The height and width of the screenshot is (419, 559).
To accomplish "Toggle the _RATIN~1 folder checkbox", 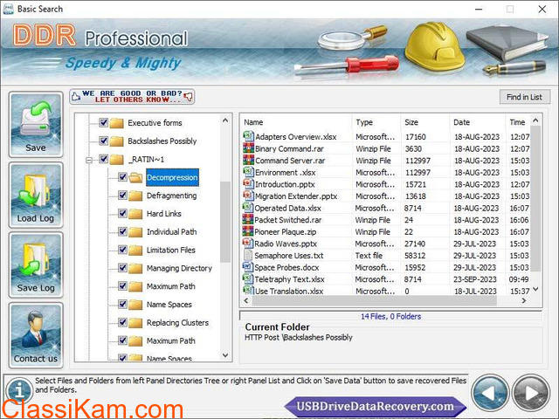I will coord(103,159).
